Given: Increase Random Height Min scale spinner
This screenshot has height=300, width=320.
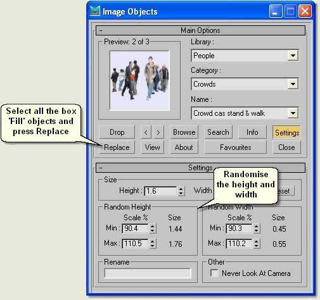Looking at the screenshot, I should pyautogui.click(x=152, y=226).
